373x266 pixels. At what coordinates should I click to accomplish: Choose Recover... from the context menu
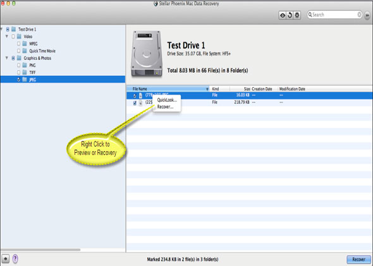(x=165, y=107)
